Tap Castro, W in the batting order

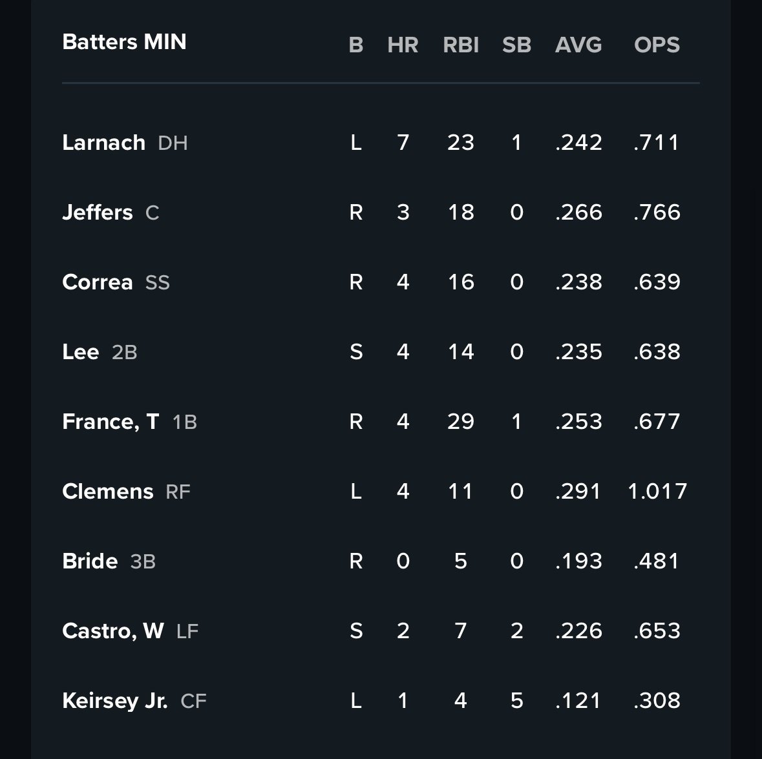click(x=113, y=630)
